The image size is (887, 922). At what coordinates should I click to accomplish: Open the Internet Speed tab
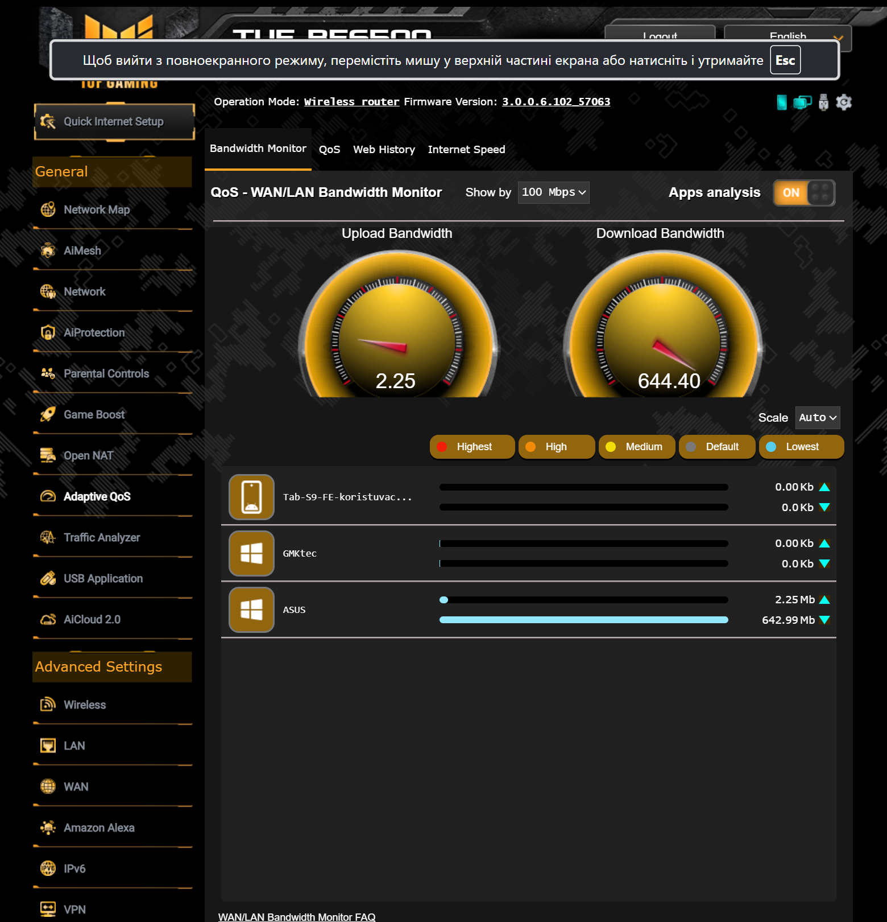[x=466, y=150]
